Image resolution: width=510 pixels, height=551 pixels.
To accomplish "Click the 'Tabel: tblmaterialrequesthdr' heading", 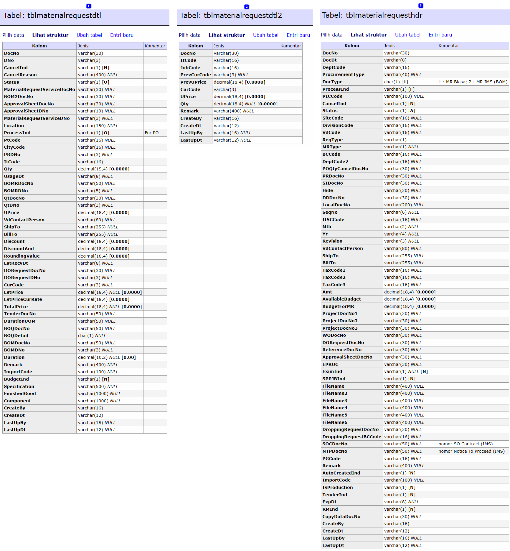I will (x=372, y=15).
